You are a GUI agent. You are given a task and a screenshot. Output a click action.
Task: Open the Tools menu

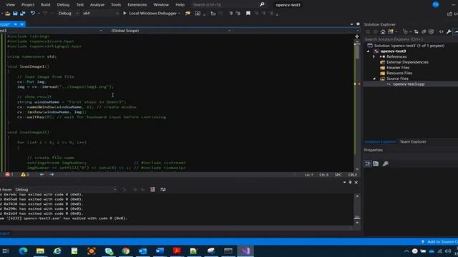coord(116,5)
